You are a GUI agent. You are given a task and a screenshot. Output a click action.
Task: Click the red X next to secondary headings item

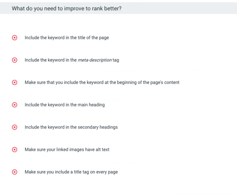15,127
